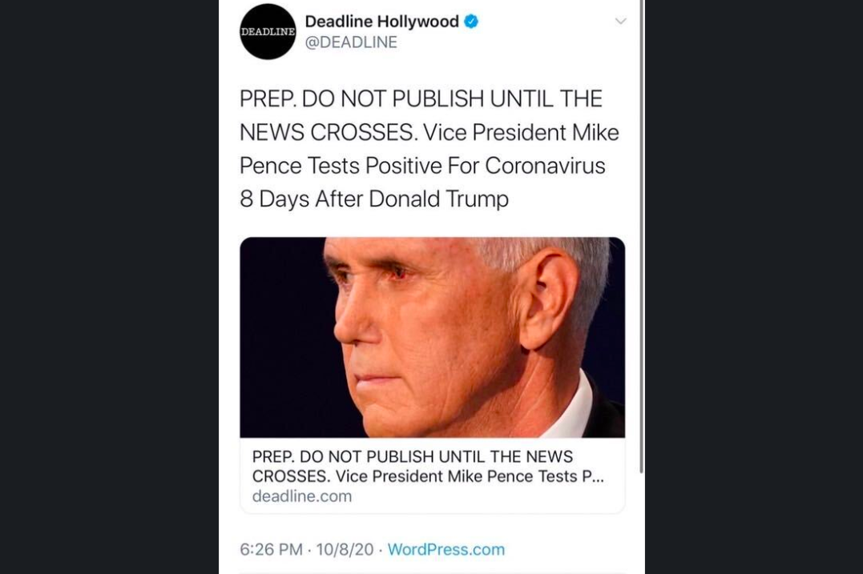863x574 pixels.
Task: Visit the @DEADLINE handle
Action: pos(351,42)
